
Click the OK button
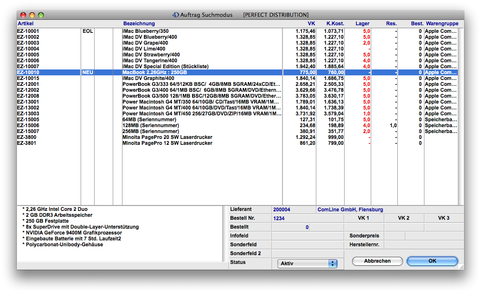click(x=432, y=261)
